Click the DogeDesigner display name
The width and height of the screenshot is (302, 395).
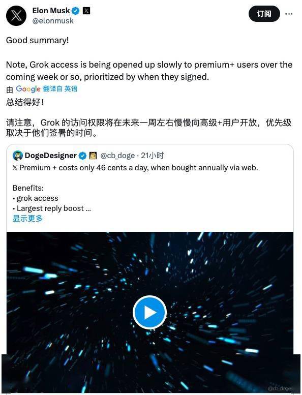click(x=51, y=156)
